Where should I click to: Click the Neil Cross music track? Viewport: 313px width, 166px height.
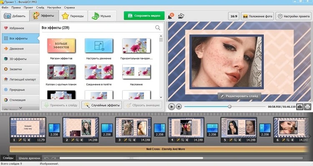coord(160,149)
